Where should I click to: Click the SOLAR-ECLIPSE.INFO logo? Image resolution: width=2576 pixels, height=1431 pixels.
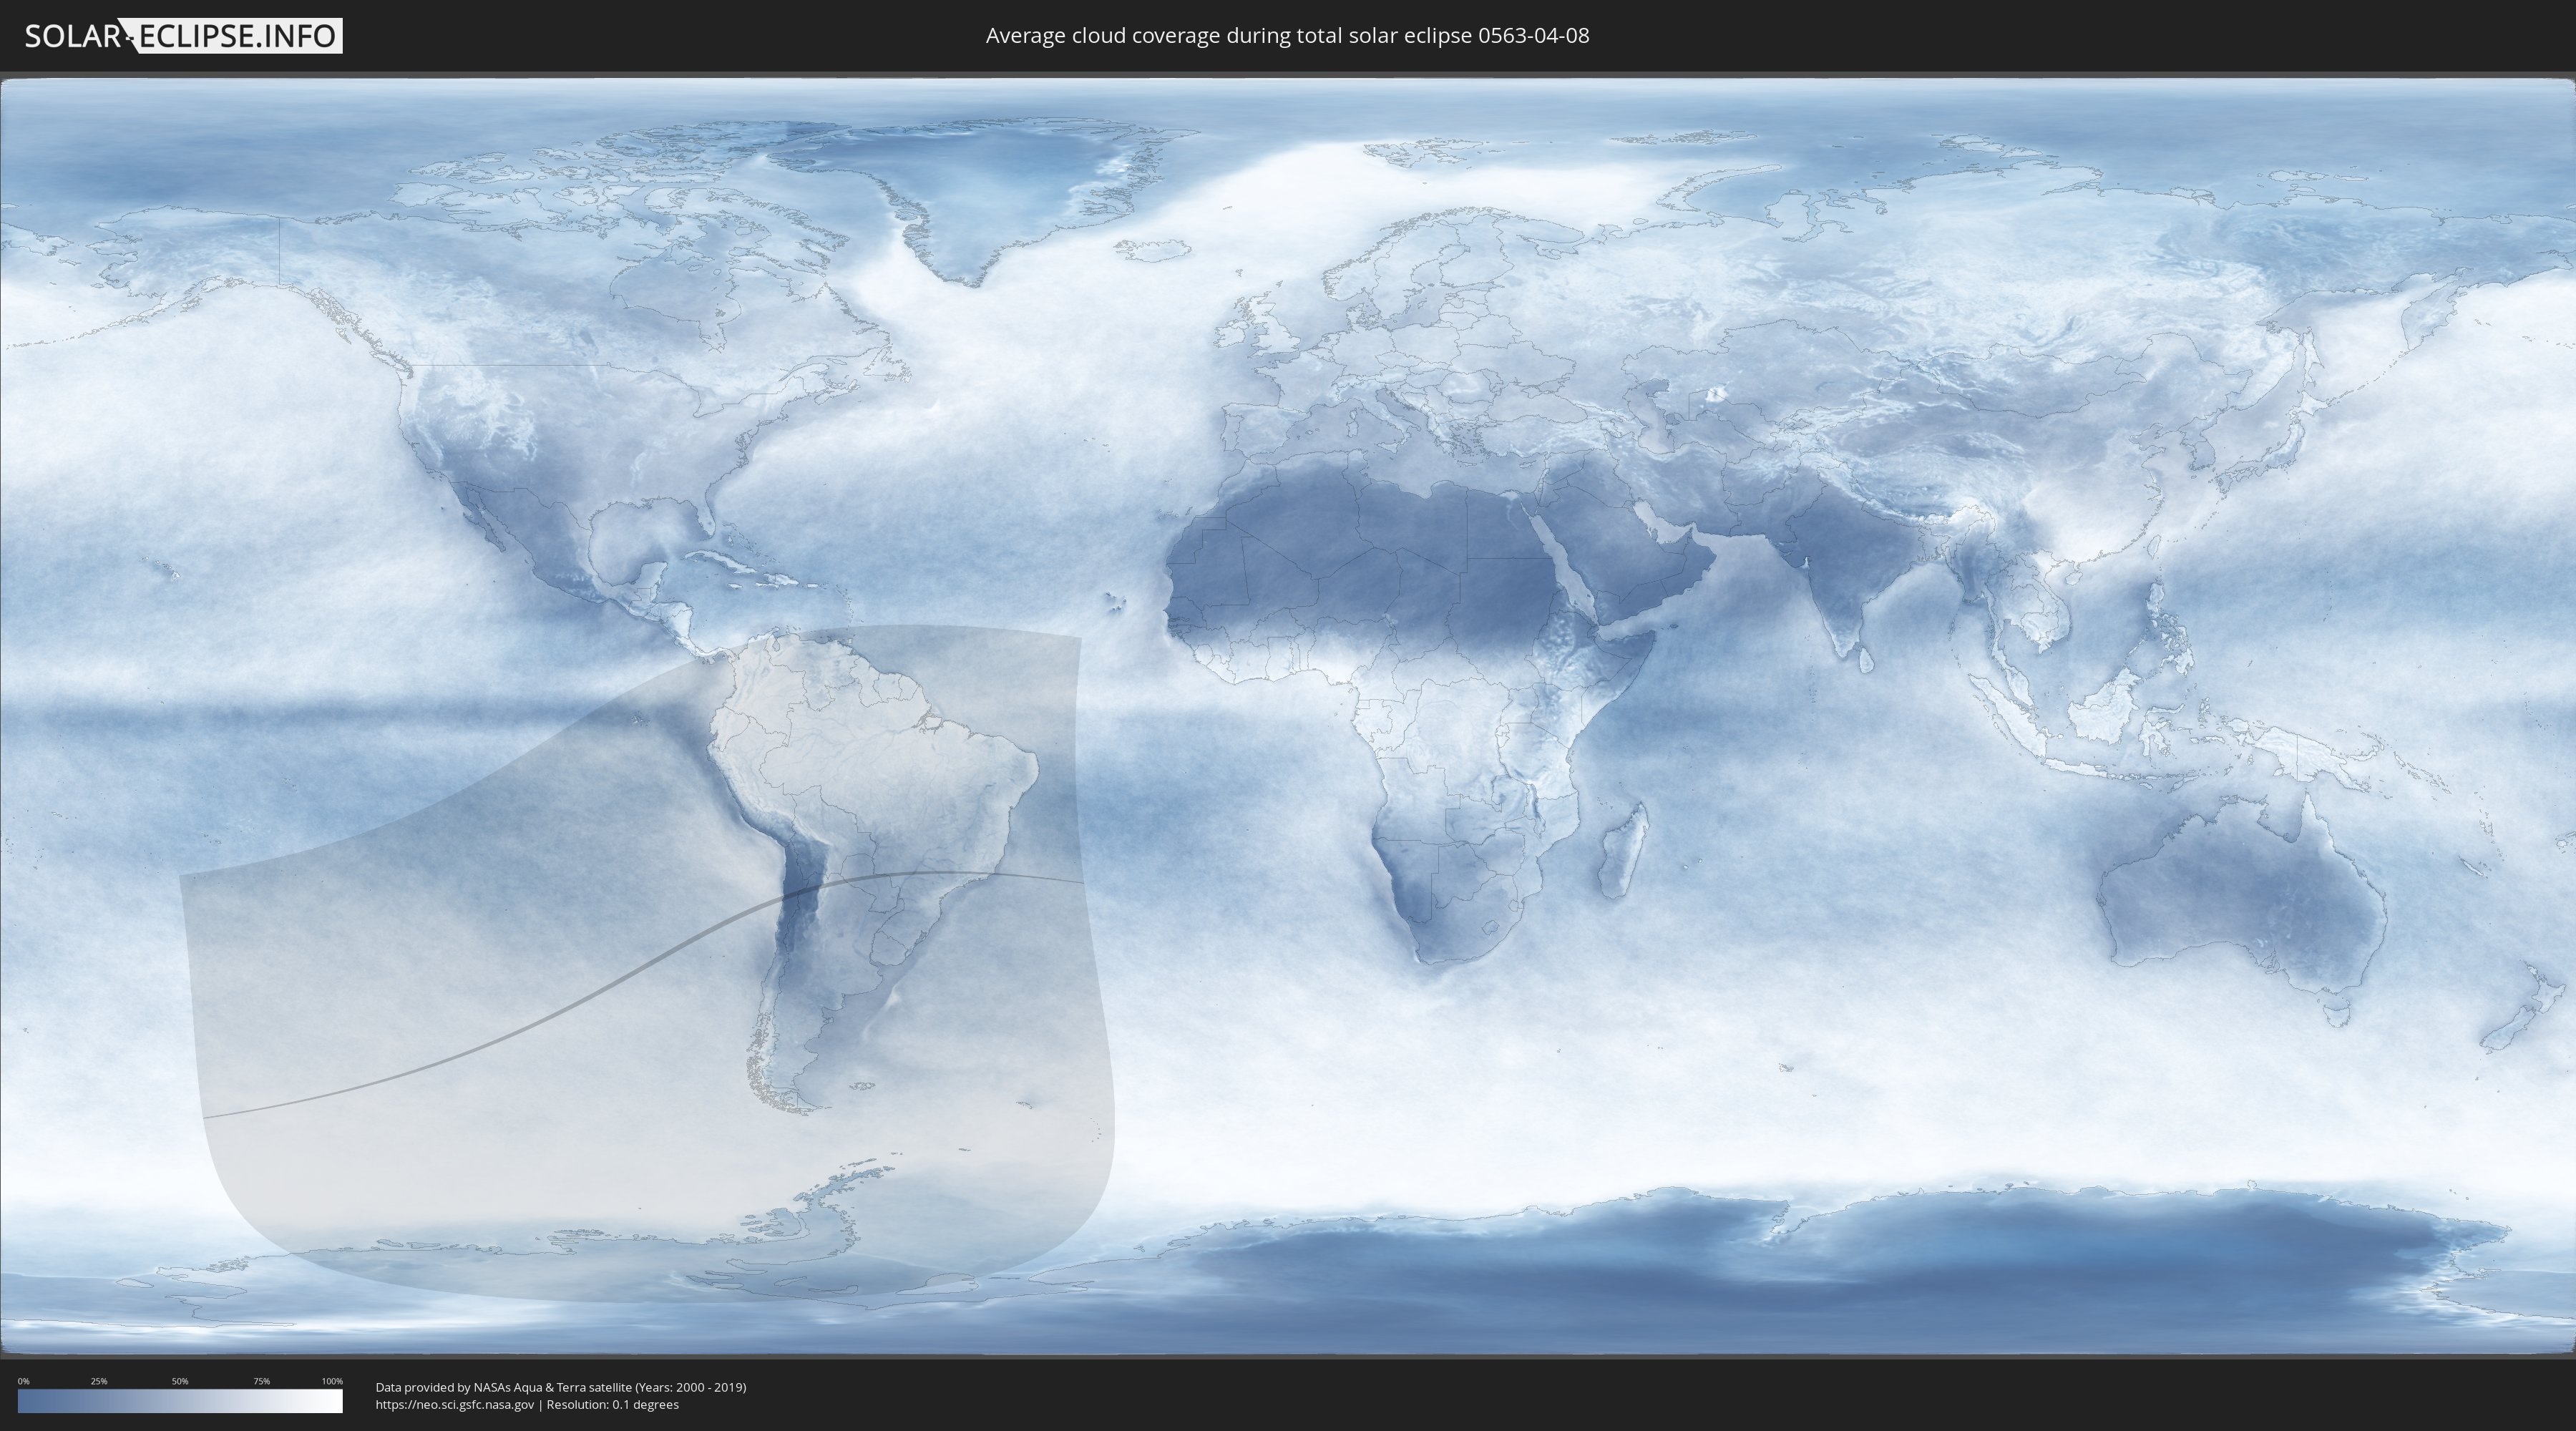[183, 36]
